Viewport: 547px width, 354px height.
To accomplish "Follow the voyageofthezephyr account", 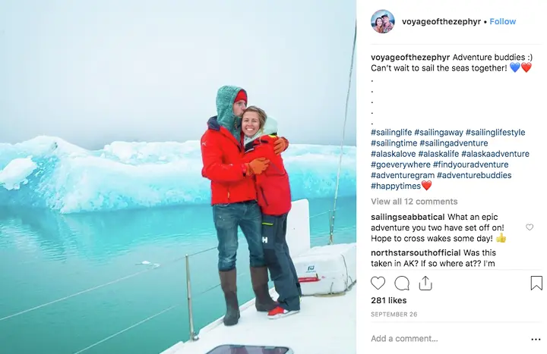I will pos(503,21).
